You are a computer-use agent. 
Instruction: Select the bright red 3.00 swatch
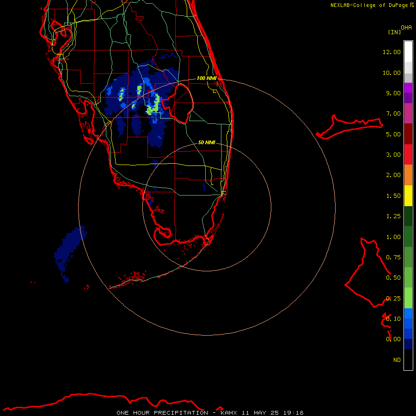408,154
